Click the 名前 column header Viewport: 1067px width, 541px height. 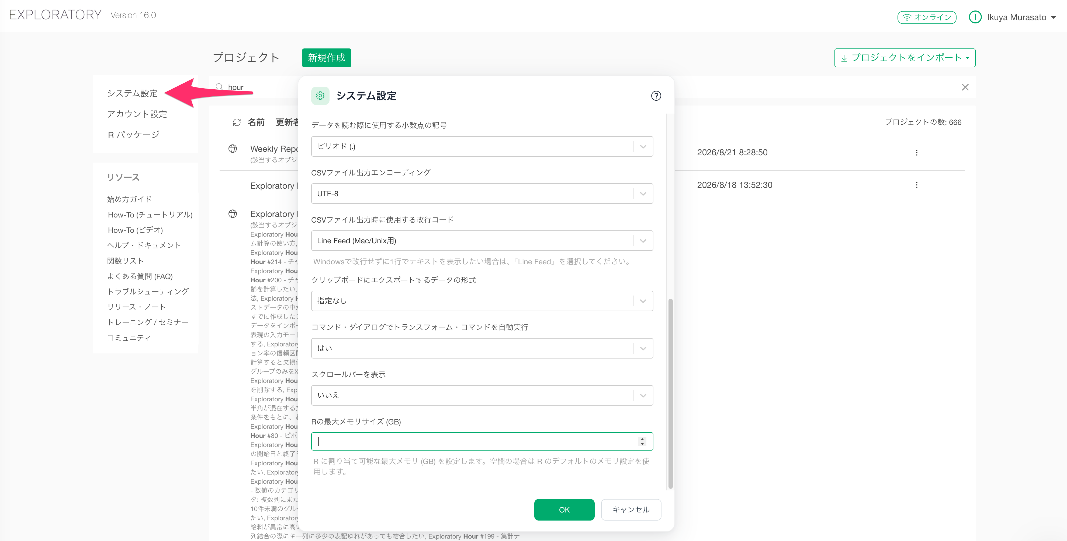click(x=256, y=122)
